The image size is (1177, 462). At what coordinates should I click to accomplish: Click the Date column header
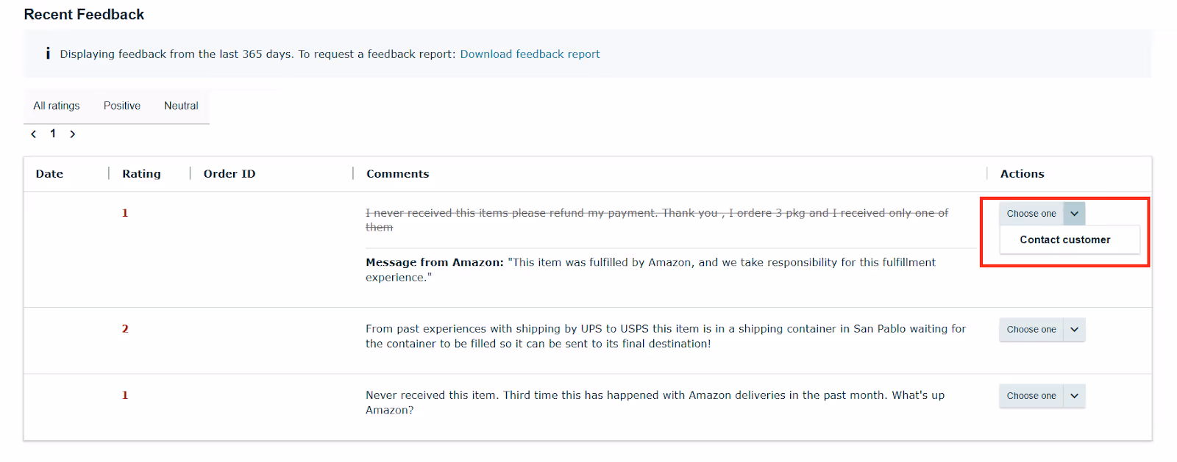(49, 174)
